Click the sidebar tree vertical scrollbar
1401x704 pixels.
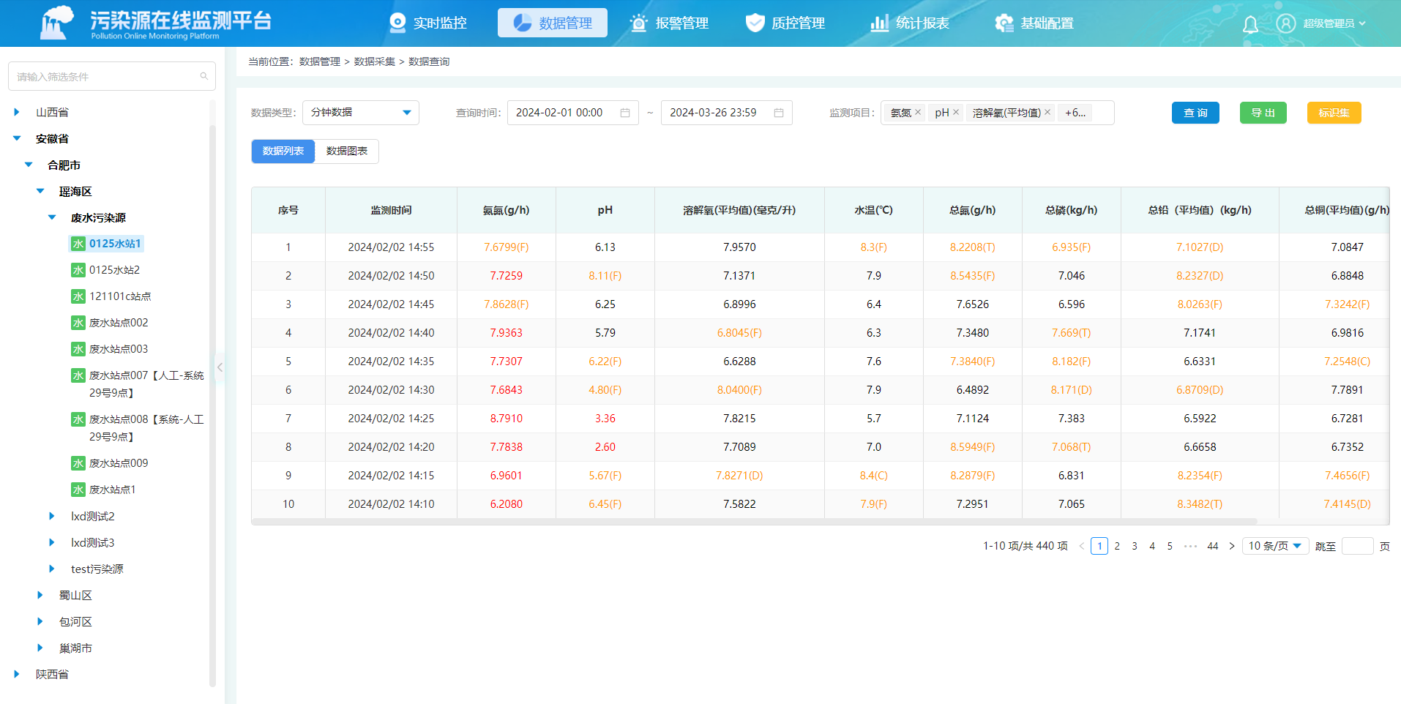(212, 406)
